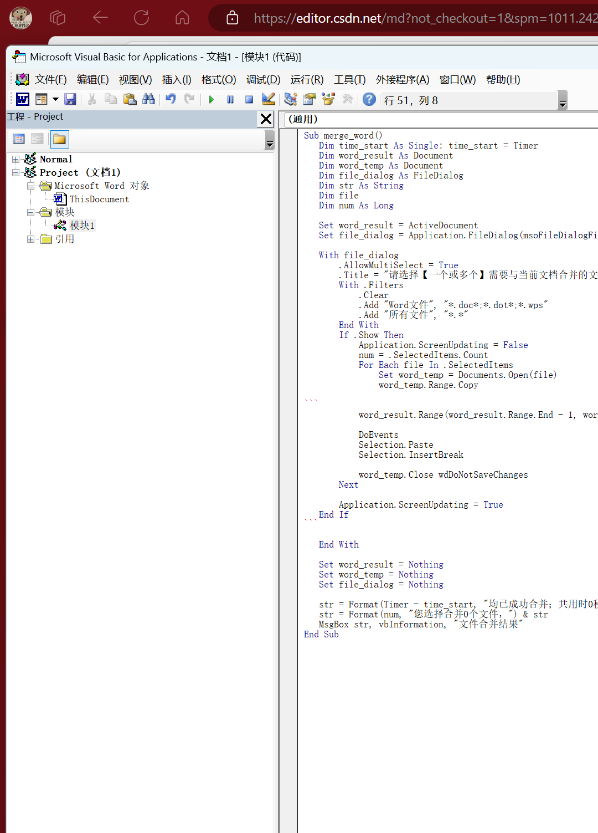Open the 窗口(W) menu
Screen dimensions: 598x833
[x=457, y=79]
